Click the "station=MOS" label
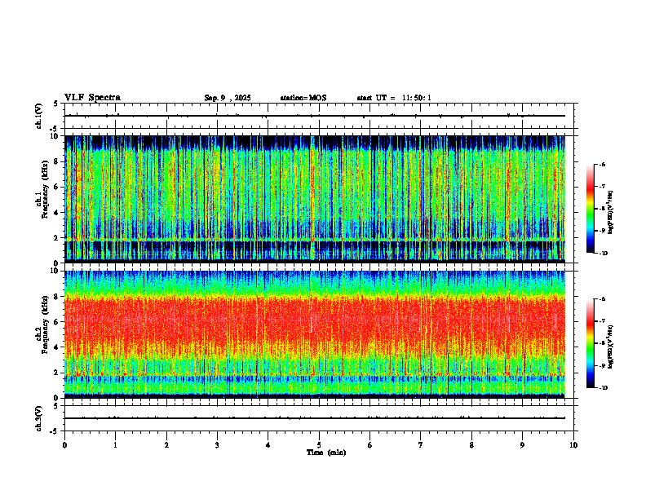646x499 pixels. point(303,98)
